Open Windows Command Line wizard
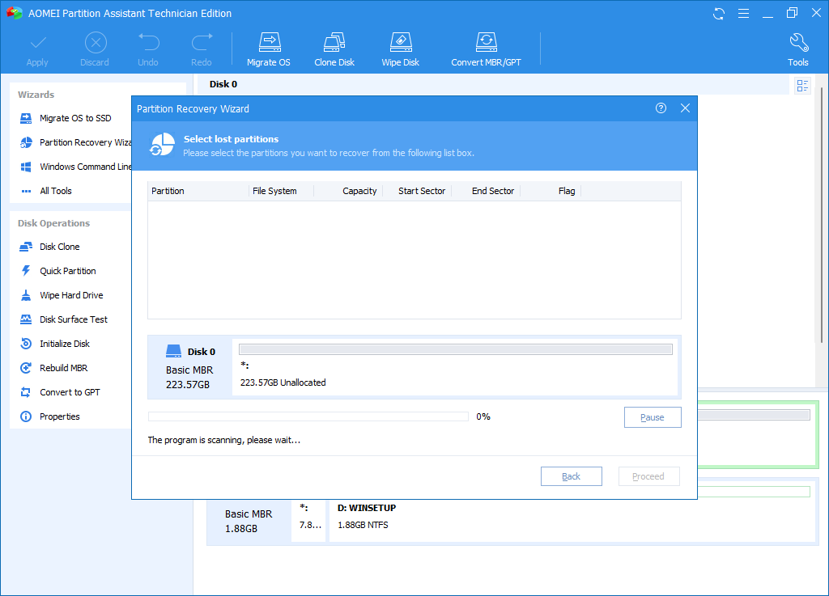 pyautogui.click(x=75, y=167)
